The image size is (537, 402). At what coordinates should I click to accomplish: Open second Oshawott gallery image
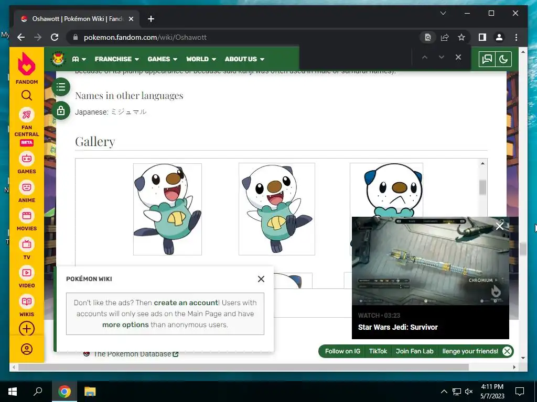(277, 209)
